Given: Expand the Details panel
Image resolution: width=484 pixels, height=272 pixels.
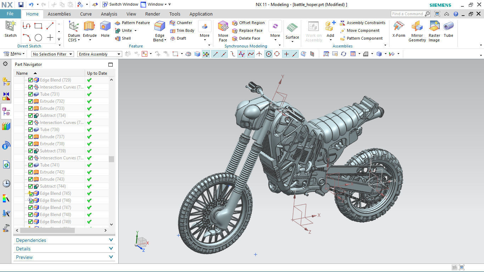Looking at the screenshot, I should 64,249.
